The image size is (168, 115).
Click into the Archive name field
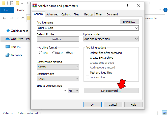(x=85, y=28)
